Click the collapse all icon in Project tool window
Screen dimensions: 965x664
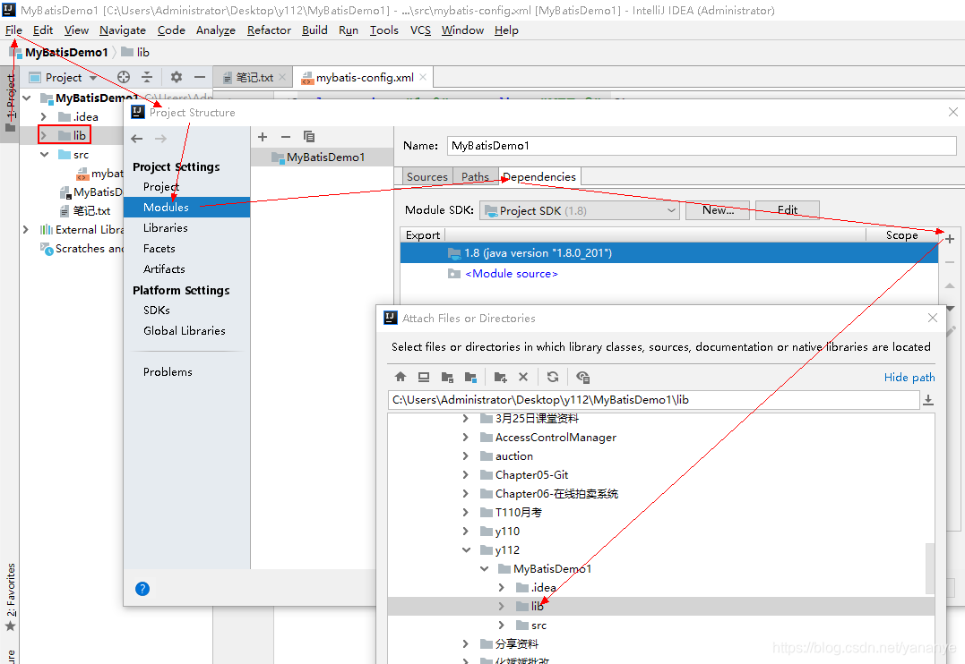146,77
